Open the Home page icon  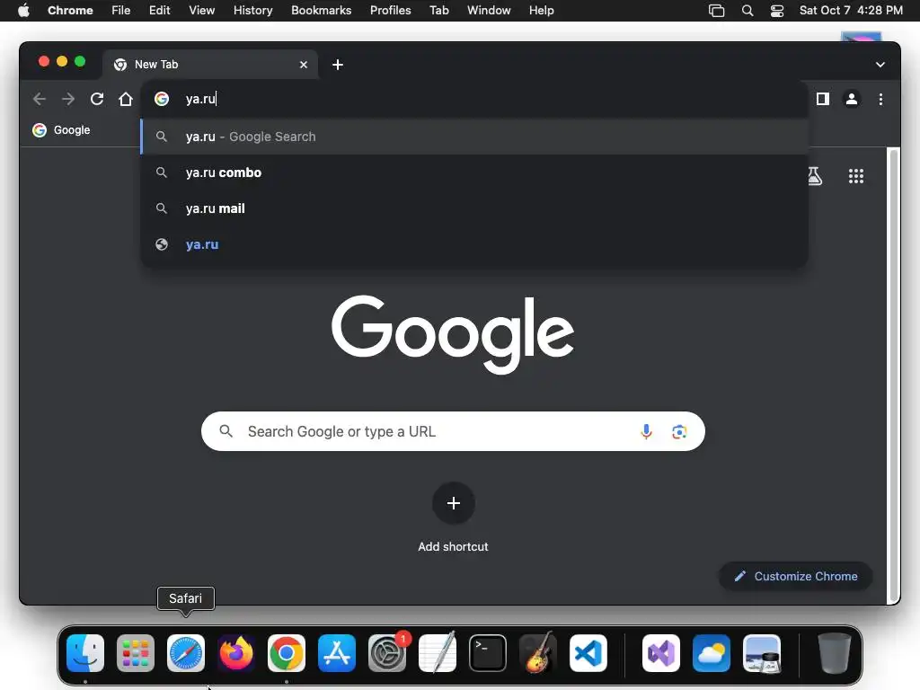tap(126, 99)
